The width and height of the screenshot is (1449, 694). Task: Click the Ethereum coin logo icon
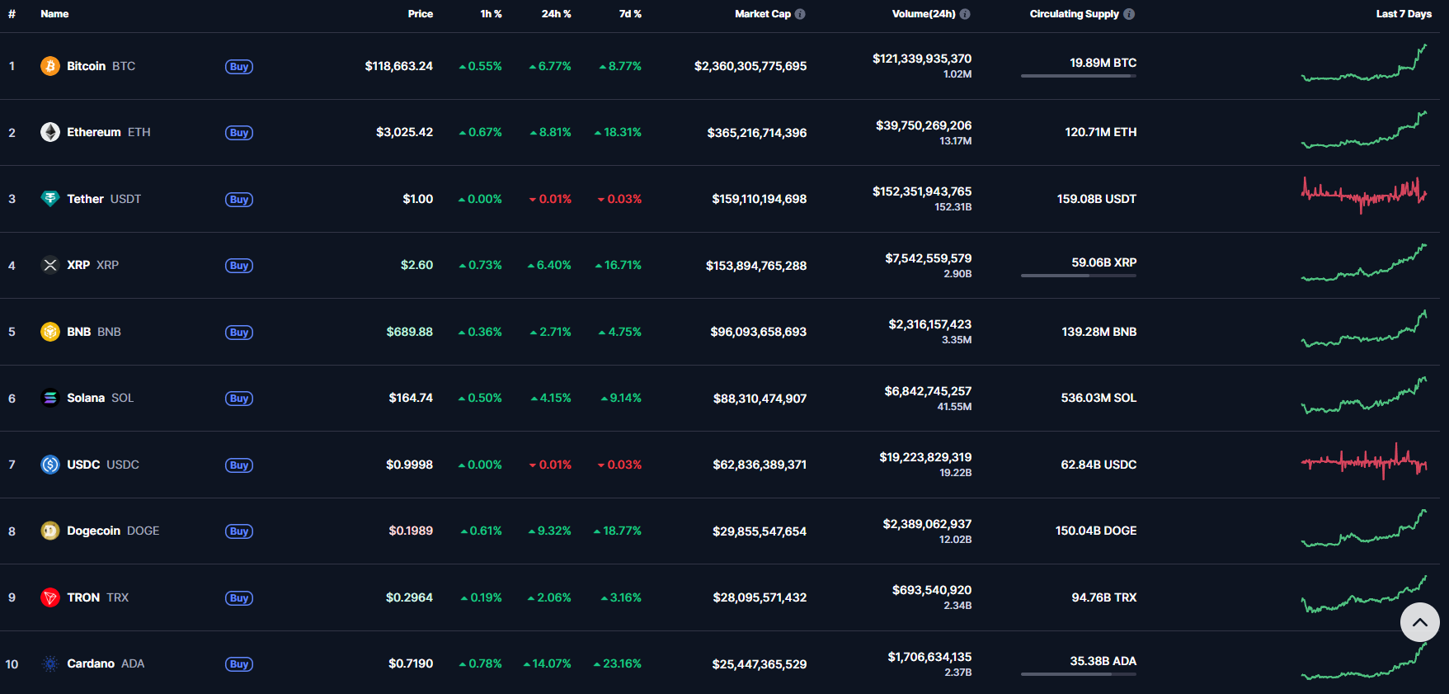coord(50,132)
